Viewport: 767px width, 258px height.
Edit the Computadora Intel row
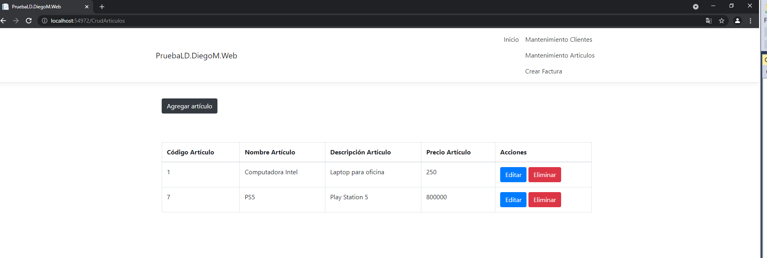click(x=513, y=175)
